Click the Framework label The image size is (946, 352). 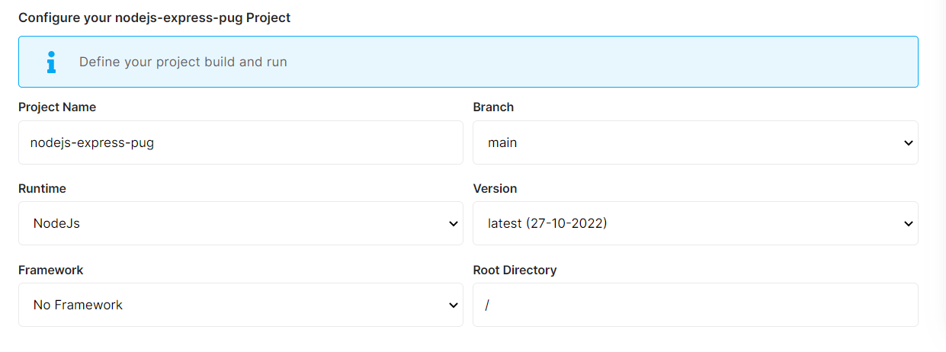click(x=51, y=270)
